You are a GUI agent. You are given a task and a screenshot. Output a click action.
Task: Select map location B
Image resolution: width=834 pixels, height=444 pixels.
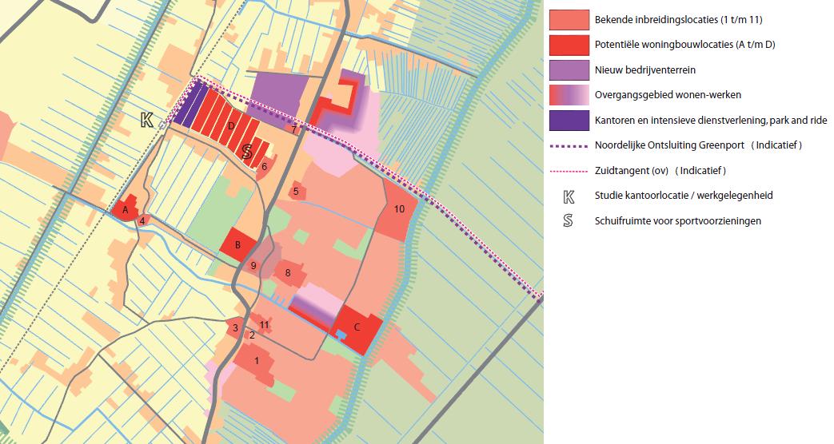(237, 245)
